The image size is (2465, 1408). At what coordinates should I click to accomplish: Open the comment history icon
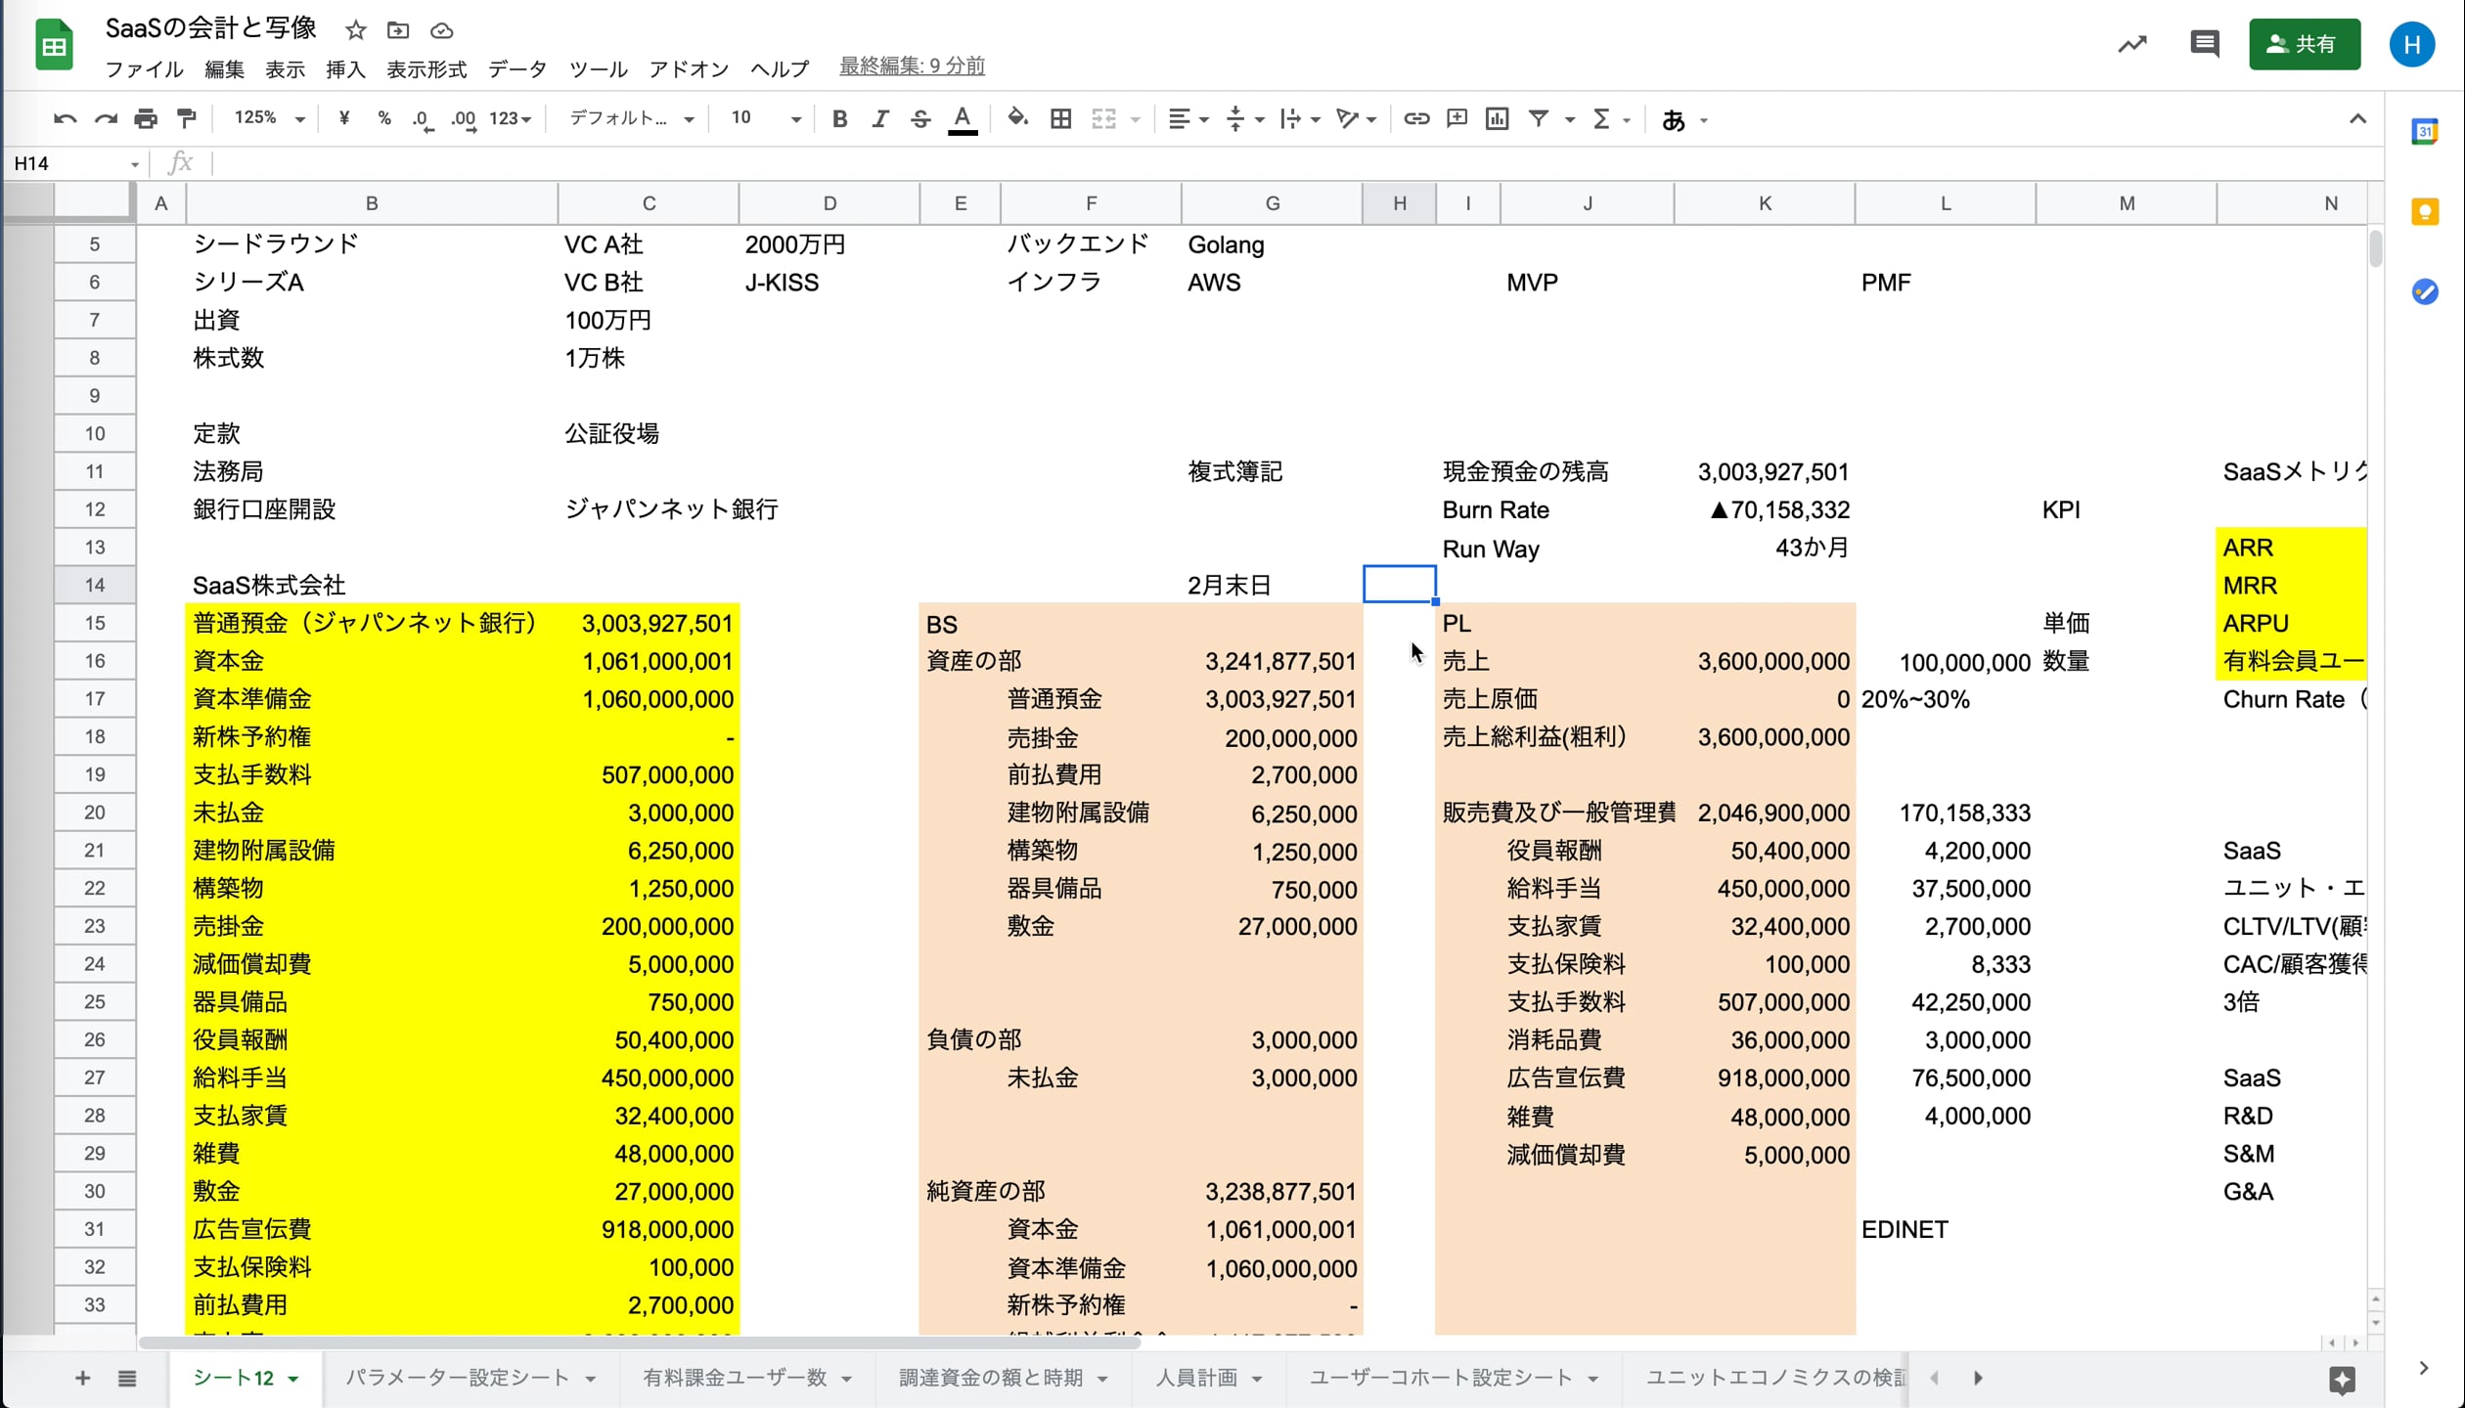pyautogui.click(x=2204, y=44)
